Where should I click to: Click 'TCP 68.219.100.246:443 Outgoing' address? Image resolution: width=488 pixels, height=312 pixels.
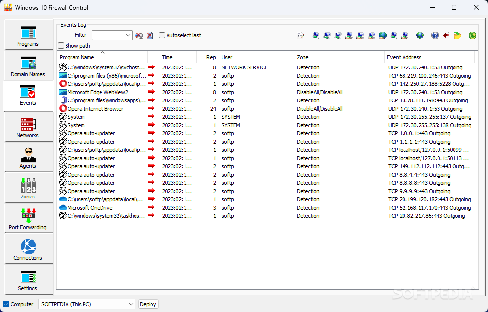(x=430, y=76)
